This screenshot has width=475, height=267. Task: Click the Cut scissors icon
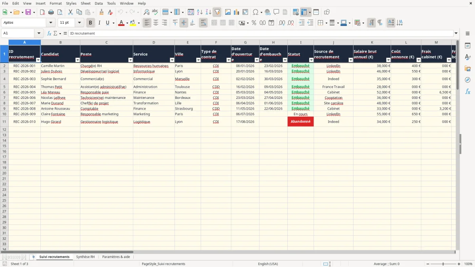click(x=70, y=12)
